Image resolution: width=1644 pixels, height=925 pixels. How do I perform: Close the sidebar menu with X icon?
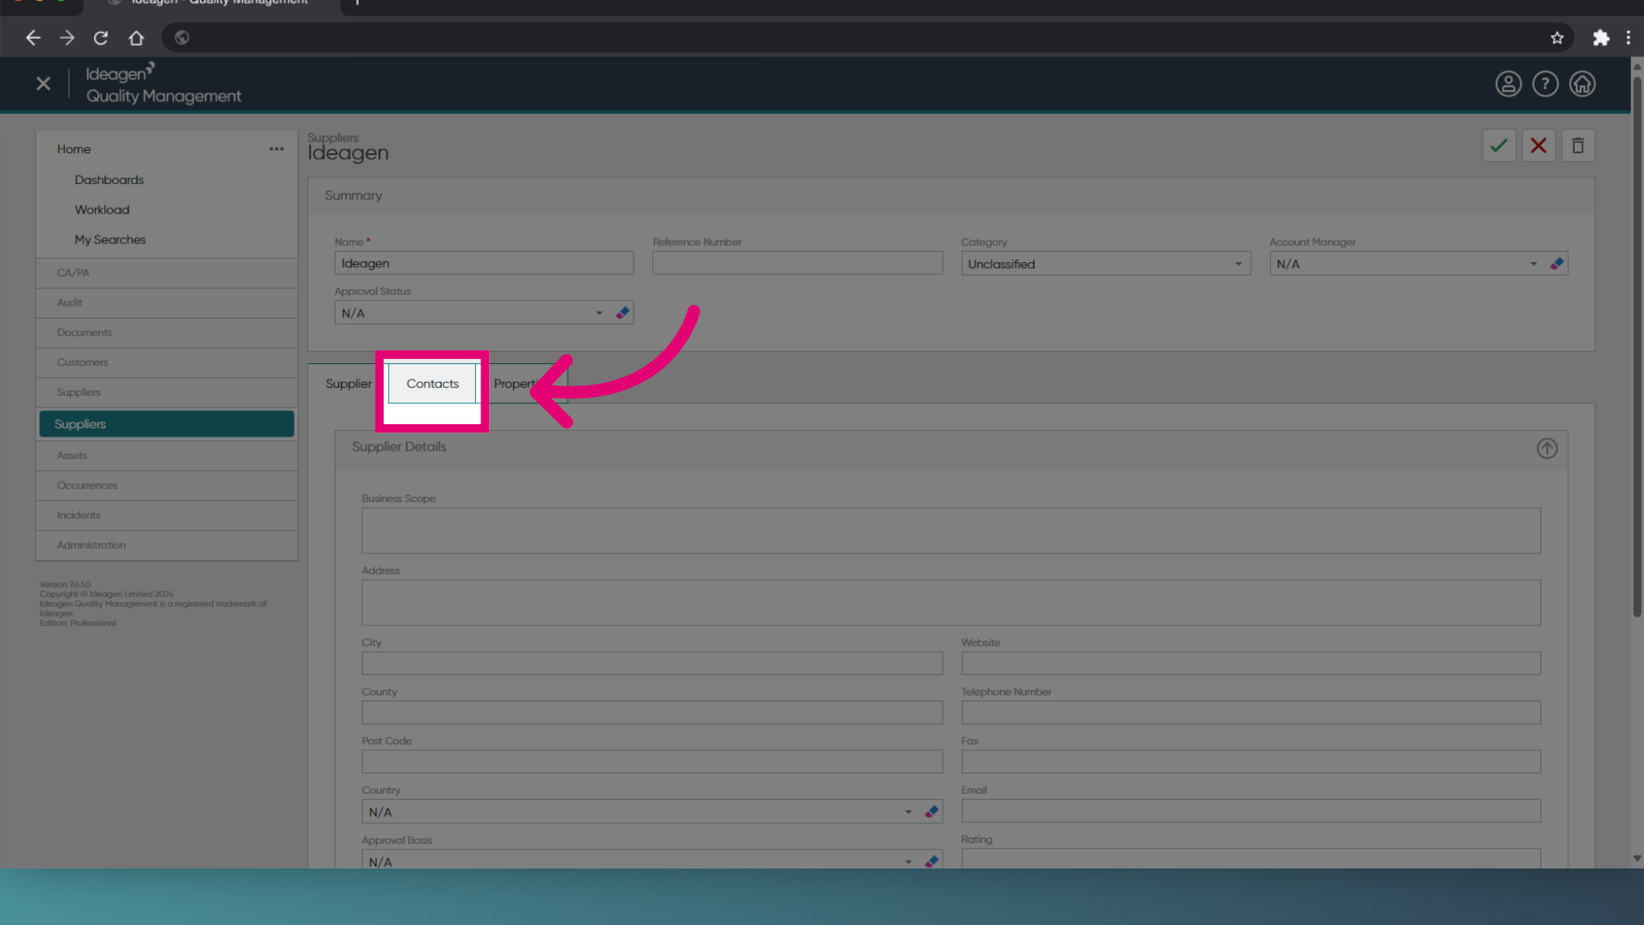pyautogui.click(x=44, y=84)
